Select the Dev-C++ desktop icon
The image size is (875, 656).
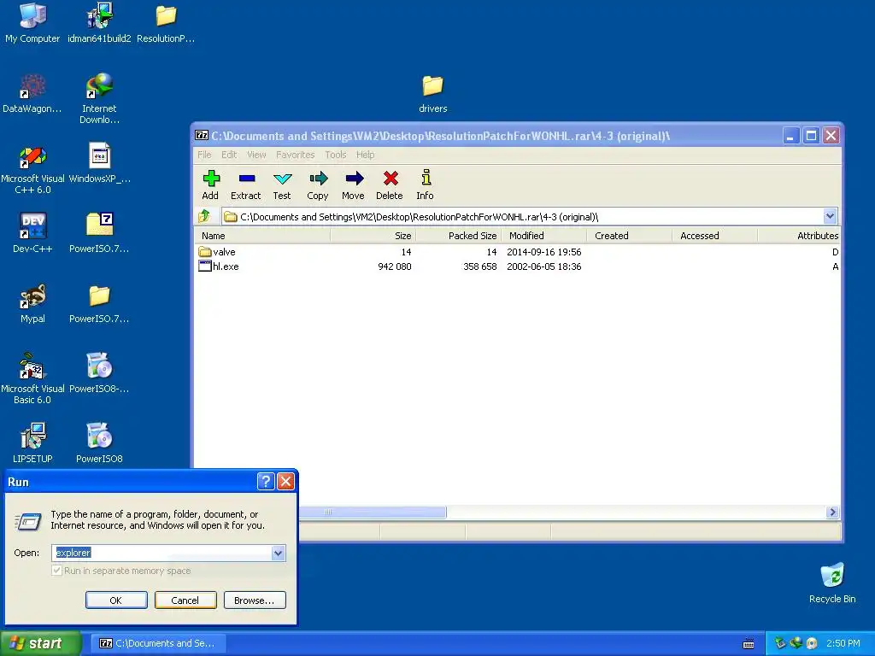[32, 233]
